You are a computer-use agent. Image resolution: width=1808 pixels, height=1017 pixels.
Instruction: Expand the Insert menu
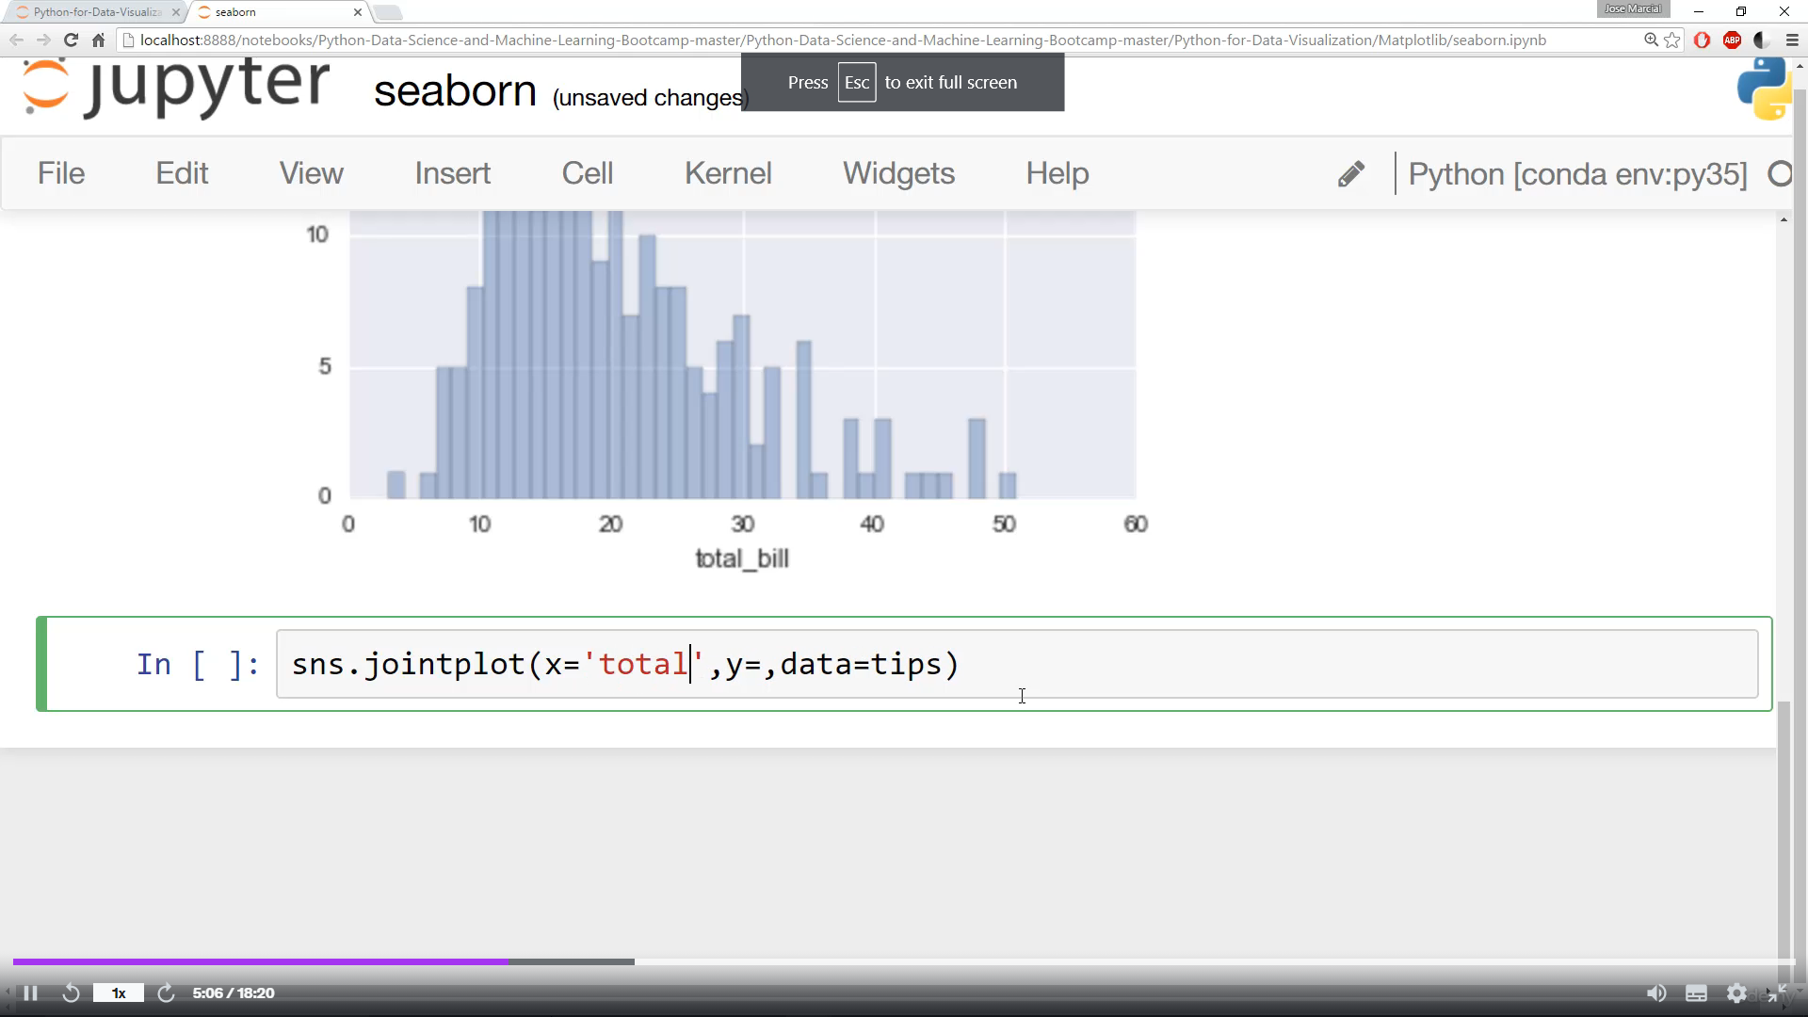pos(452,173)
